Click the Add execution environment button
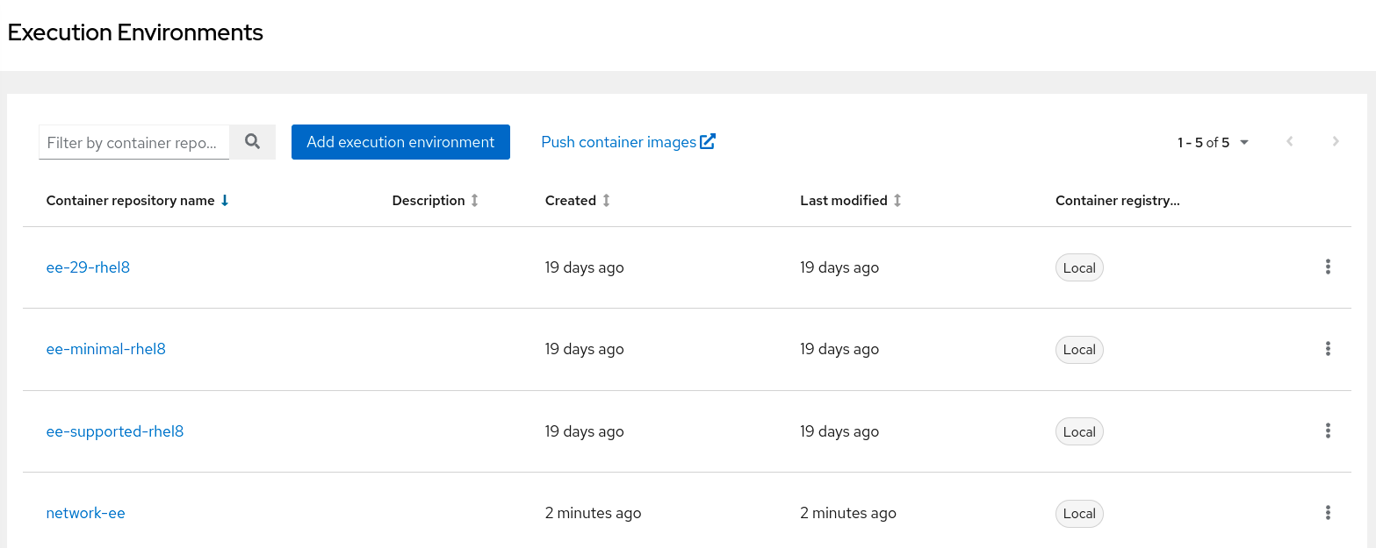Viewport: 1376px width, 548px height. [x=400, y=141]
